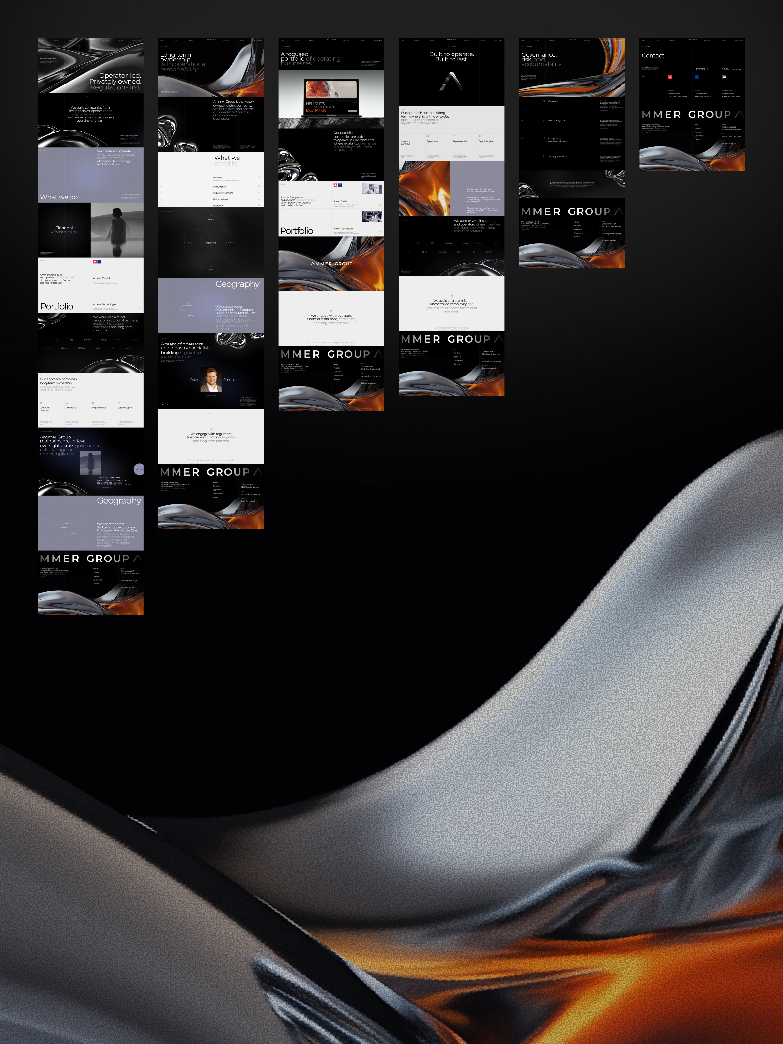783x1044 pixels.
Task: Click 'Group level' center of the circles diagram
Action: click(x=211, y=243)
